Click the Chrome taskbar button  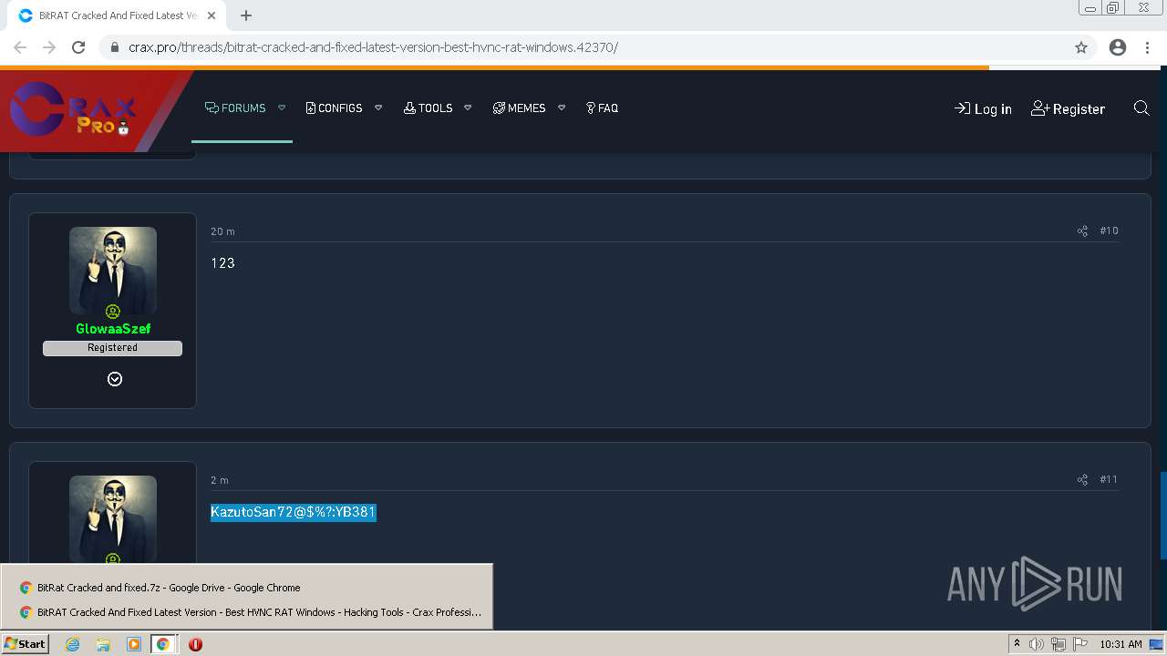163,644
